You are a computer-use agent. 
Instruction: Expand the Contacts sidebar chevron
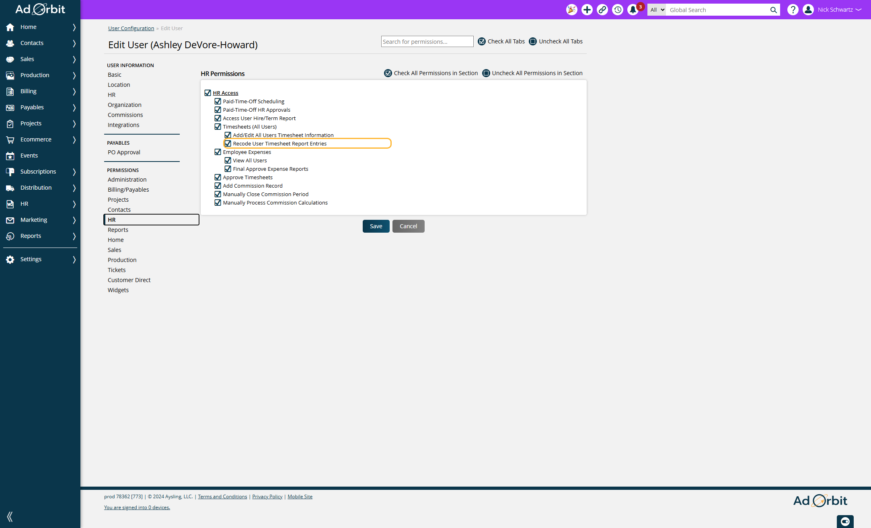point(74,43)
